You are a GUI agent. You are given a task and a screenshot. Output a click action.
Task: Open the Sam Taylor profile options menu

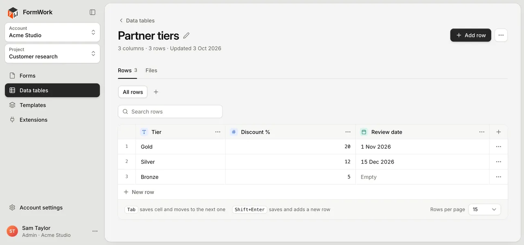pyautogui.click(x=95, y=231)
